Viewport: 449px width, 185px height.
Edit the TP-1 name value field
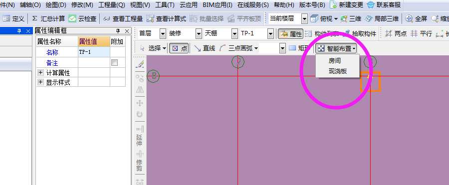94,52
